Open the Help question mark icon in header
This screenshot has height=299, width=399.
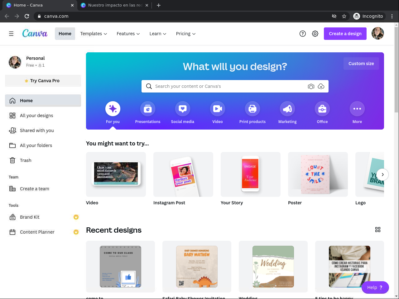(x=303, y=34)
